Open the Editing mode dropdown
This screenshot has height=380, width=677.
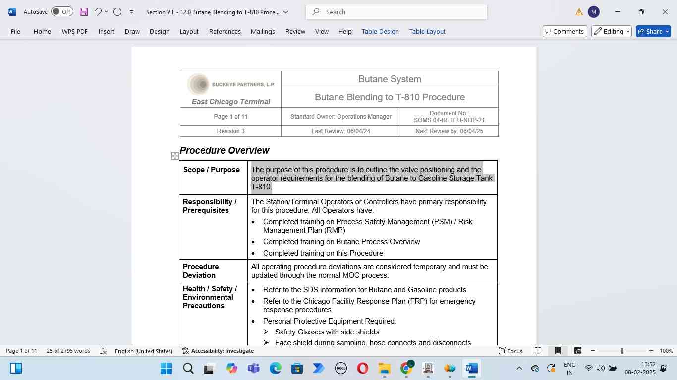click(x=612, y=31)
